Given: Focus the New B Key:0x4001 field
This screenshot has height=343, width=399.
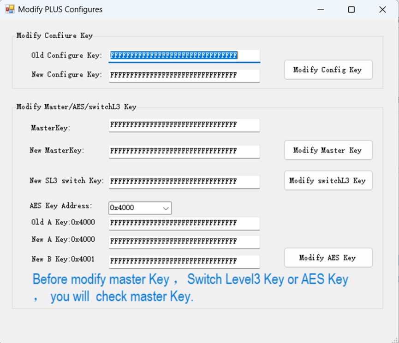Looking at the screenshot, I should [184, 261].
